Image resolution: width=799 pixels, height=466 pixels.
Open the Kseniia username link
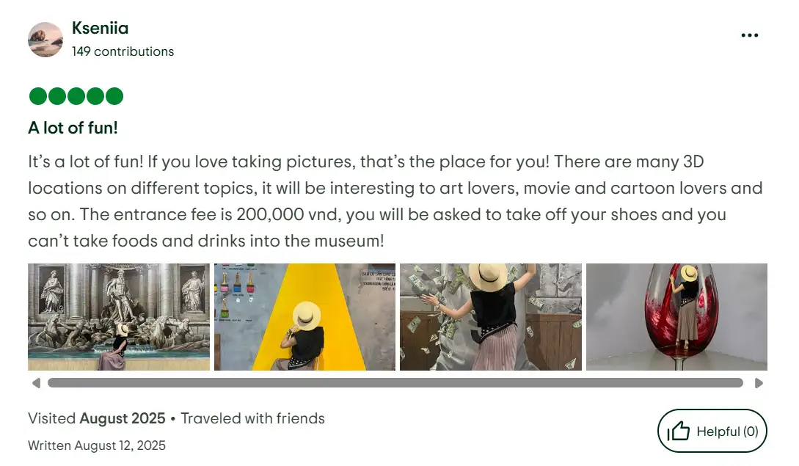coord(100,28)
